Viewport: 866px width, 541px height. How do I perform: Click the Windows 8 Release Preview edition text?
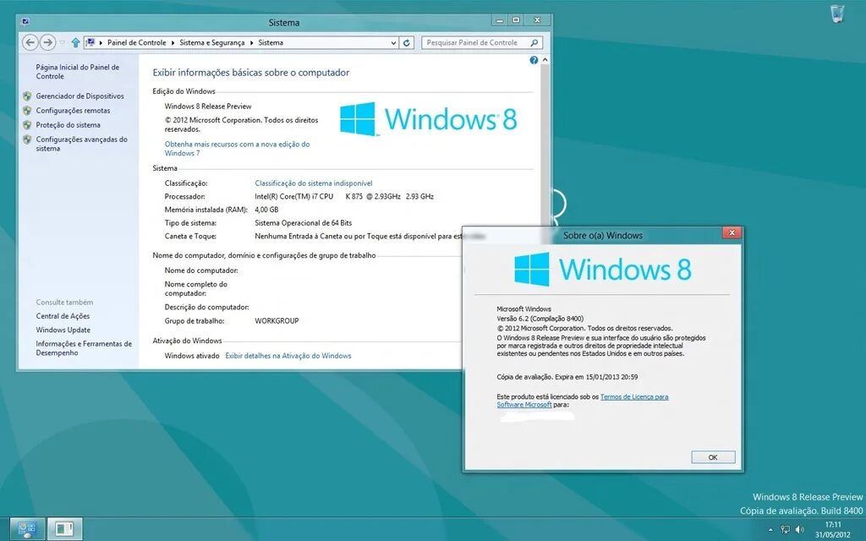[208, 107]
